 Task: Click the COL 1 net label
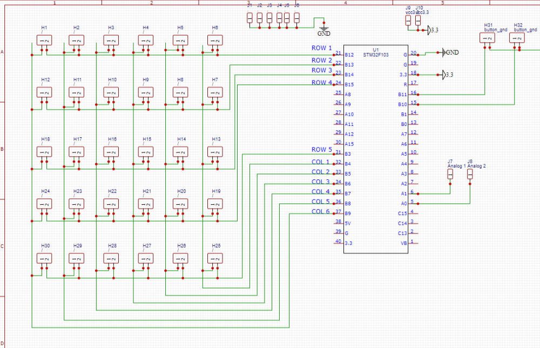click(x=321, y=162)
